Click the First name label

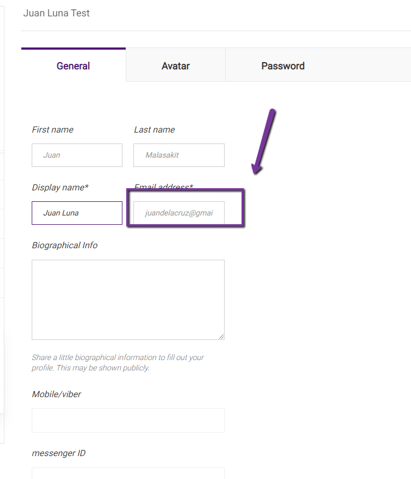(x=52, y=130)
